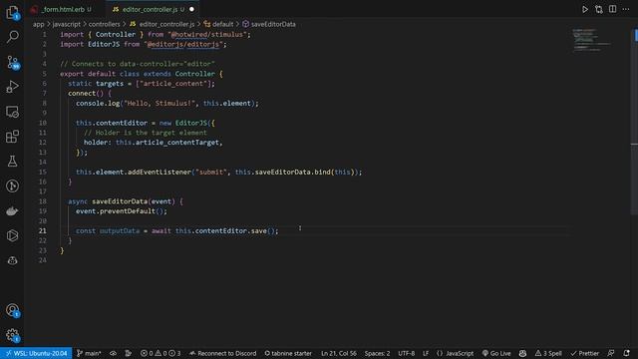This screenshot has height=359, width=638.
Task: Click the 'app' breadcrumb segment
Action: (x=38, y=24)
